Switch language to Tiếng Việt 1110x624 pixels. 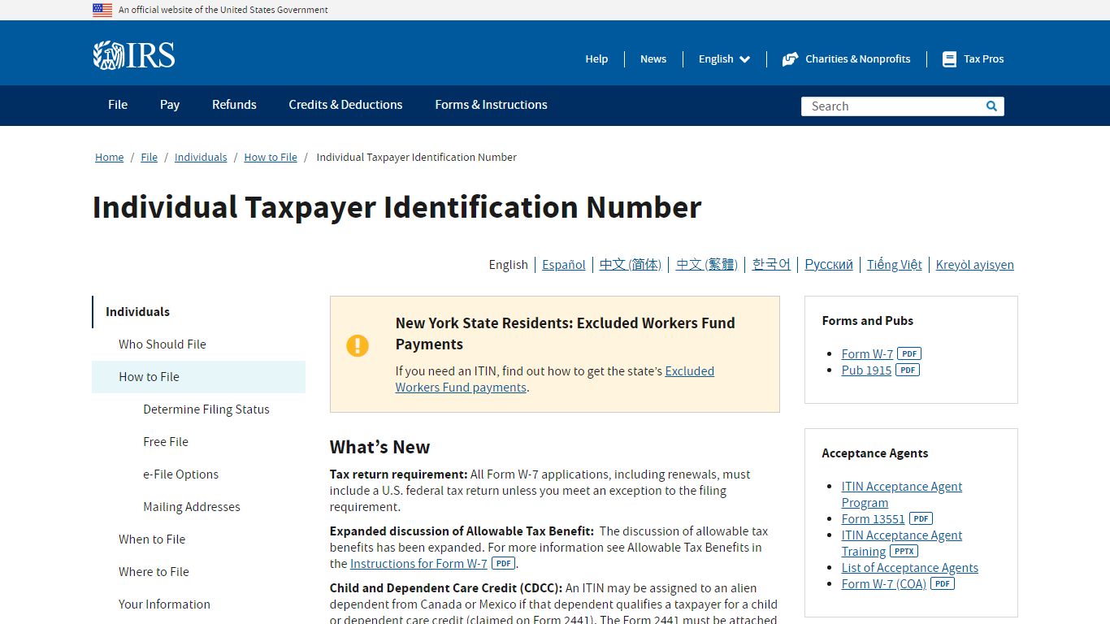coord(895,265)
